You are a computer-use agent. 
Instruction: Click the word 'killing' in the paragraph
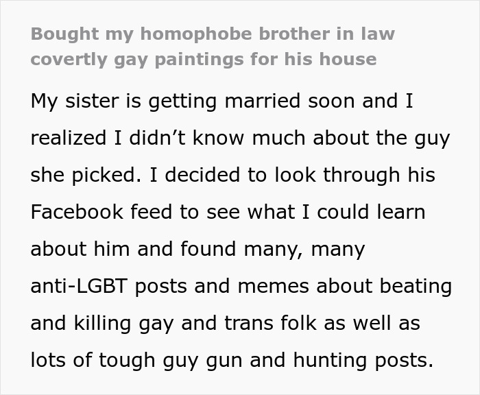tap(102, 324)
